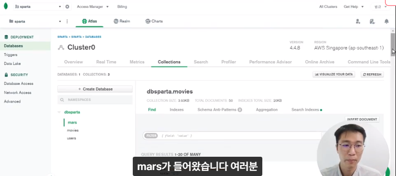Open Network Access in the sidebar

[17, 93]
